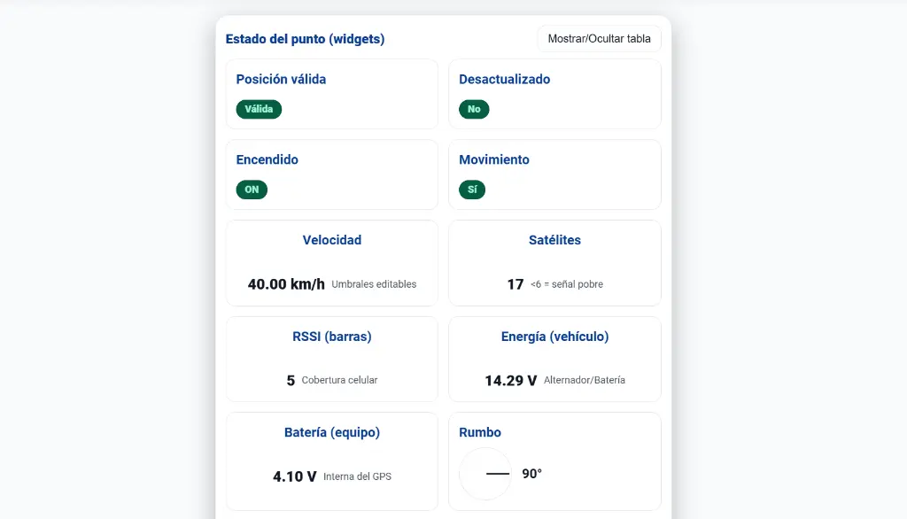Screen dimensions: 907x519
Task: Click the Umbrales editables label
Action: coord(374,283)
